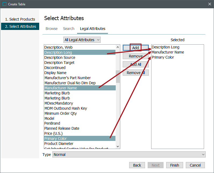This screenshot has height=173, width=214.
Task: Switch to the Browse tab
Action: (x=52, y=29)
